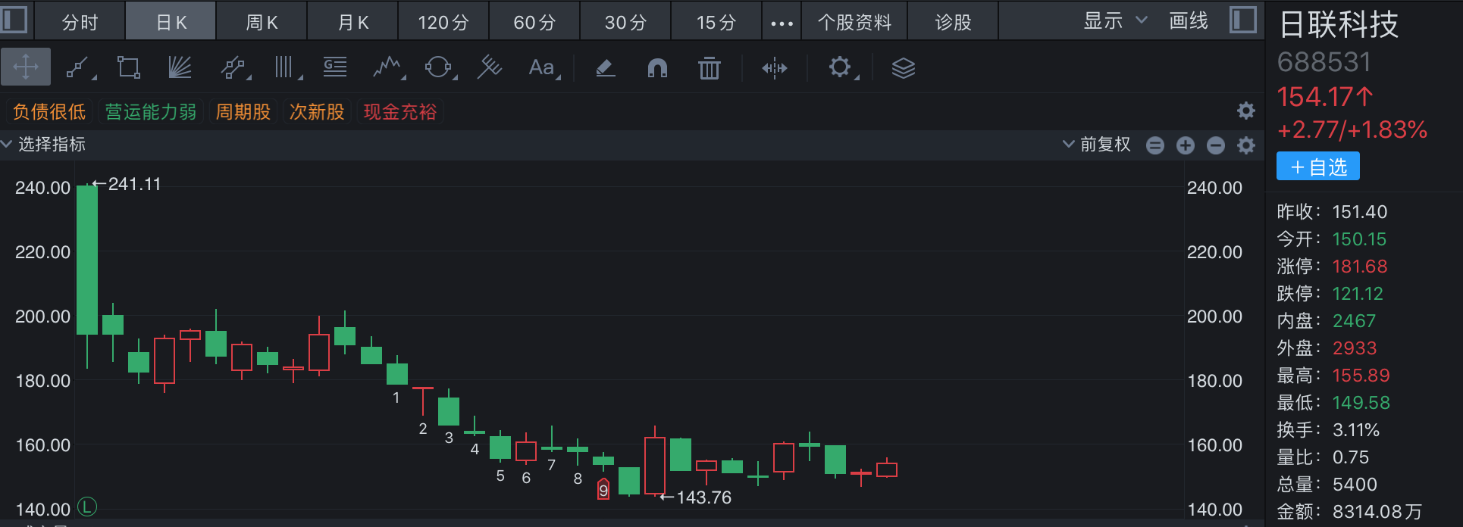Open the 显示 dropdown
Image resolution: width=1463 pixels, height=527 pixels.
point(1114,21)
